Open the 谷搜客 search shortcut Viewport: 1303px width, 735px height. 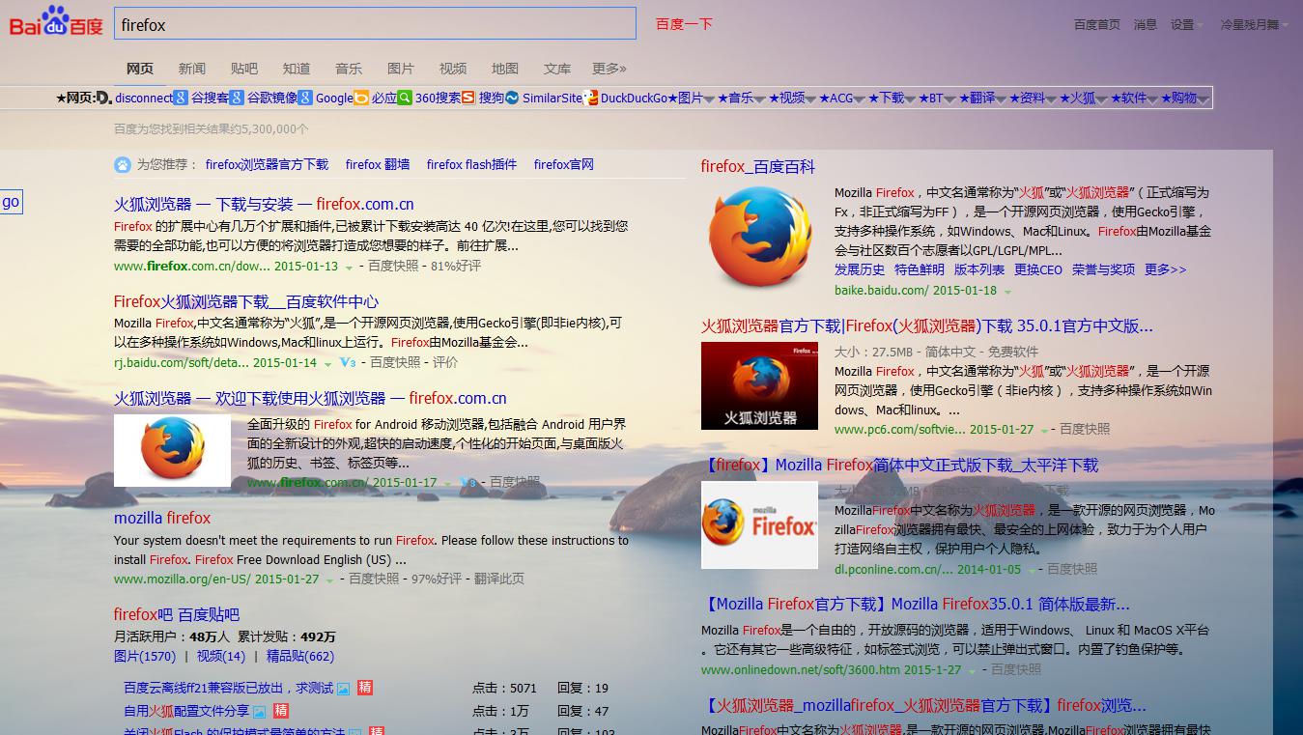(x=202, y=98)
